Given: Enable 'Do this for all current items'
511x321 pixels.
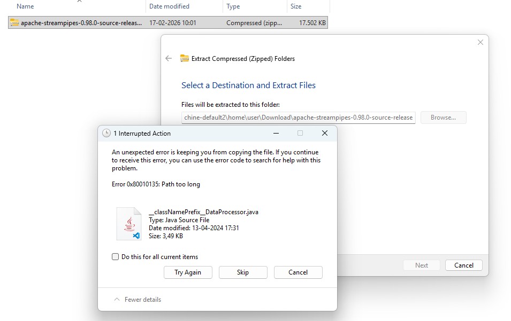Looking at the screenshot, I should pyautogui.click(x=115, y=257).
